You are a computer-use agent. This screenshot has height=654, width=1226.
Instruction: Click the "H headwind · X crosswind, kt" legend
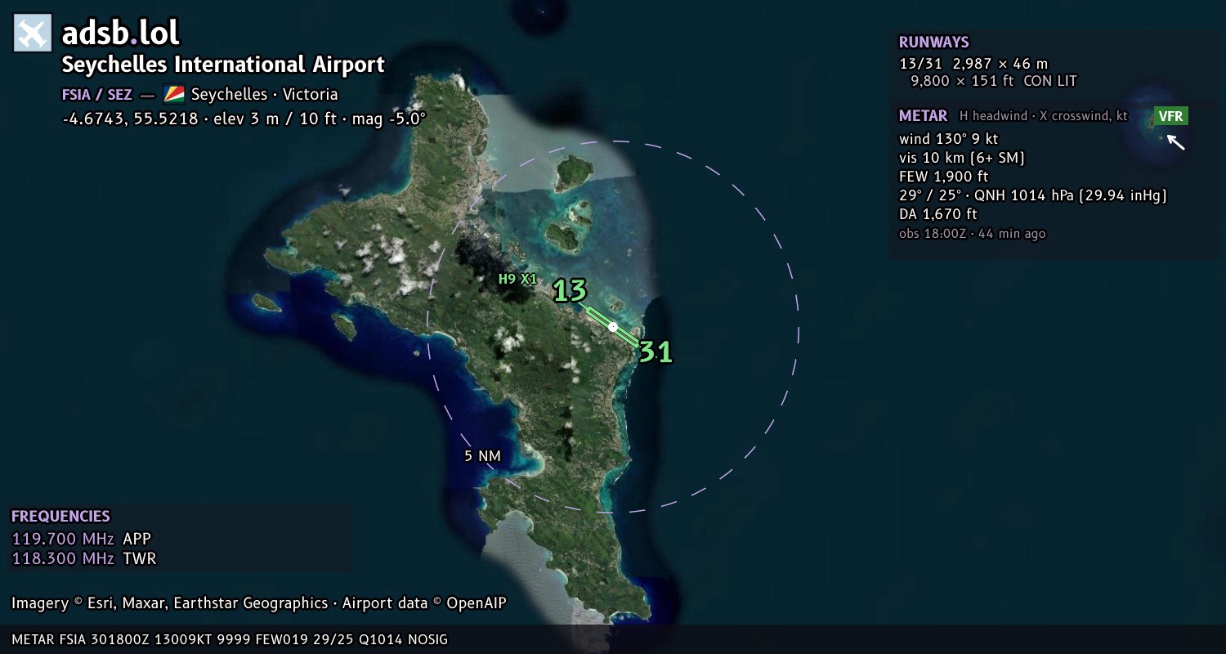coord(1044,116)
